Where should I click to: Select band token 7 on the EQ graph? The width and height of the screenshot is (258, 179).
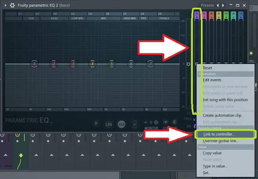(x=150, y=64)
